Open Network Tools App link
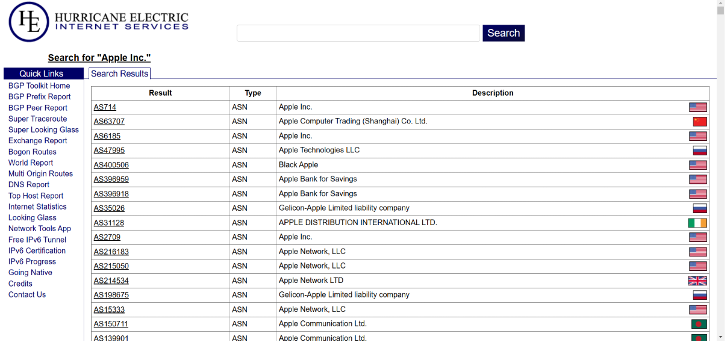The width and height of the screenshot is (727, 348). pos(40,228)
